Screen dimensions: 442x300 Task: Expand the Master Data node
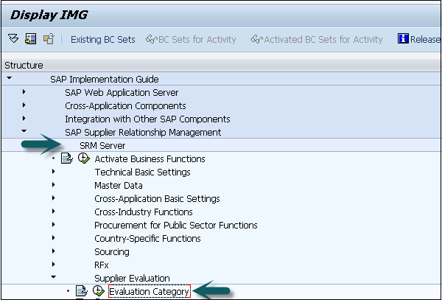(x=54, y=185)
